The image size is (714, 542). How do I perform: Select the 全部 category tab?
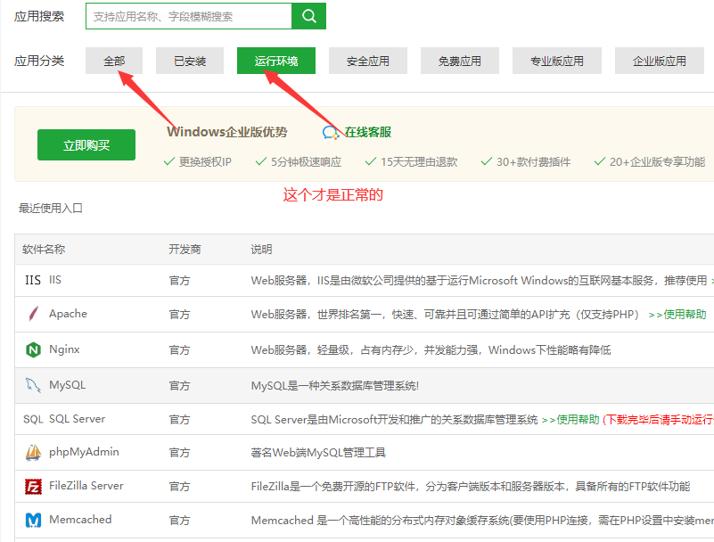point(114,61)
